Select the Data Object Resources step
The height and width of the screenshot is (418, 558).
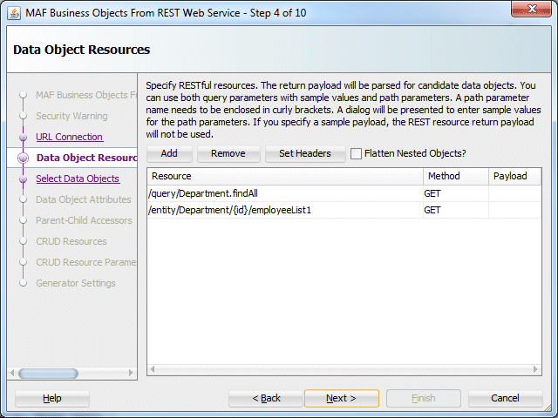(x=86, y=158)
